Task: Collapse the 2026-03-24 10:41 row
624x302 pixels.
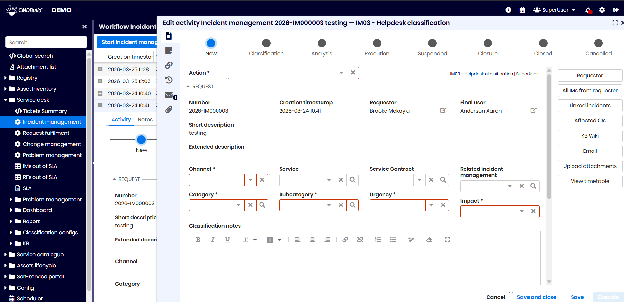Action: [100, 105]
